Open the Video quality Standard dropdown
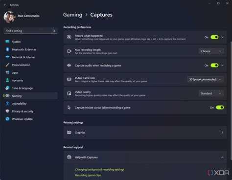232x180 pixels. click(211, 93)
